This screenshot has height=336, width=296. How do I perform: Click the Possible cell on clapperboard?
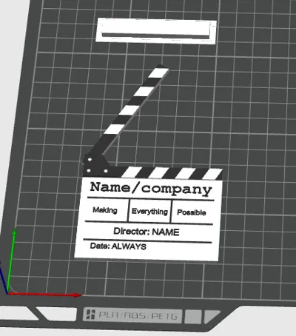[x=192, y=212]
